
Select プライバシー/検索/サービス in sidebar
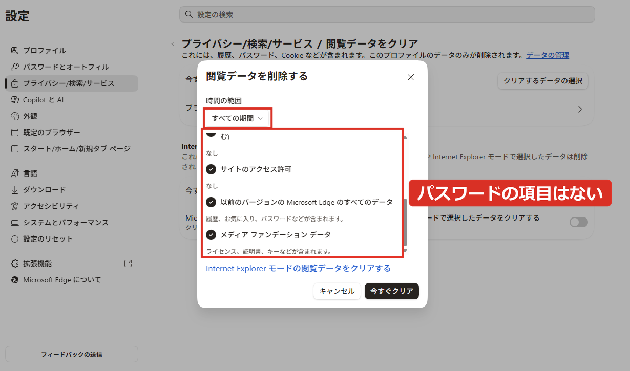[72, 83]
